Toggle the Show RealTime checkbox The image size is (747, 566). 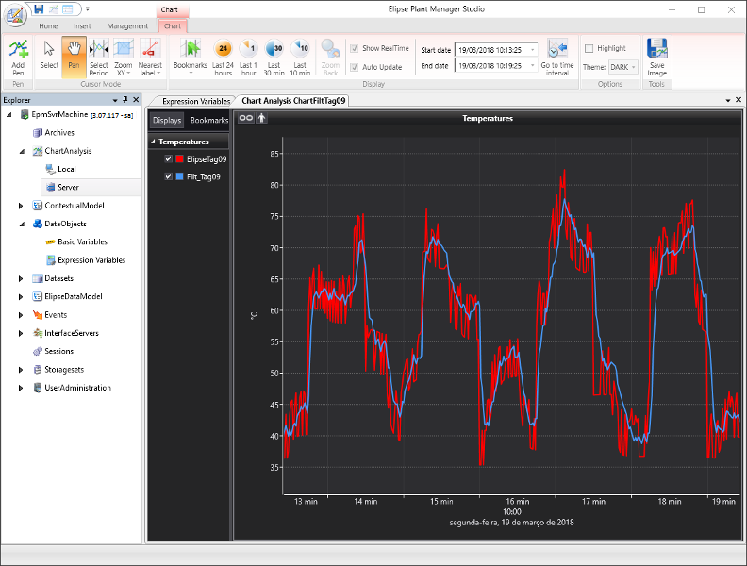coord(354,49)
